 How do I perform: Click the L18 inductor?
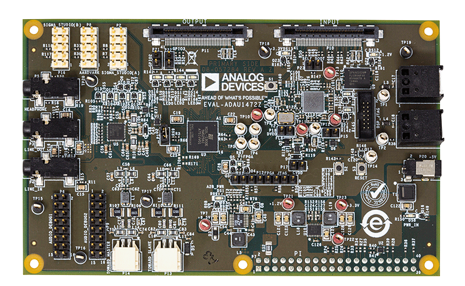point(298,219)
